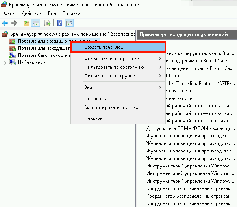Select the Правила для исходящего tree item
The image size is (237, 207).
(44, 48)
